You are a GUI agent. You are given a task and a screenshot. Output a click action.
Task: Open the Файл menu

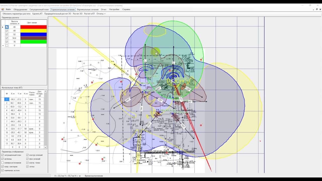click(8, 9)
